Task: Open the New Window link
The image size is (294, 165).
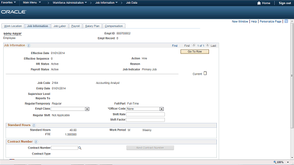Action: click(240, 22)
